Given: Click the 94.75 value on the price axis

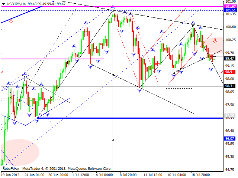Looking at the screenshot, I should [x=231, y=170].
